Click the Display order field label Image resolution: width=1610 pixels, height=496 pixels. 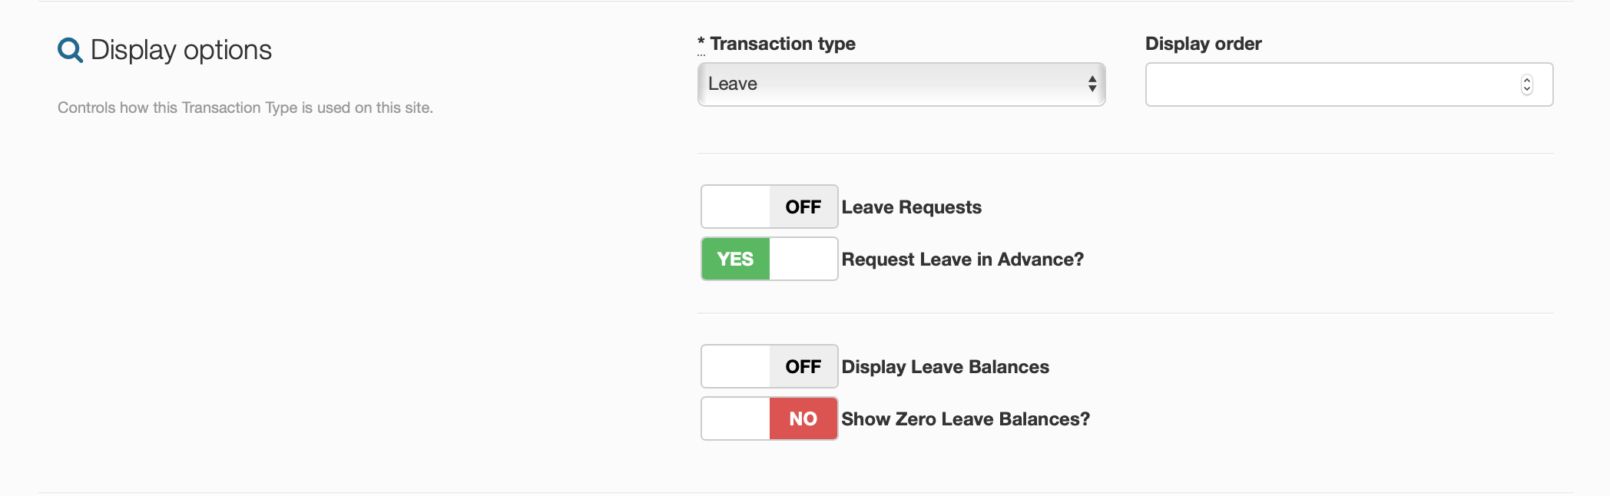(1203, 44)
